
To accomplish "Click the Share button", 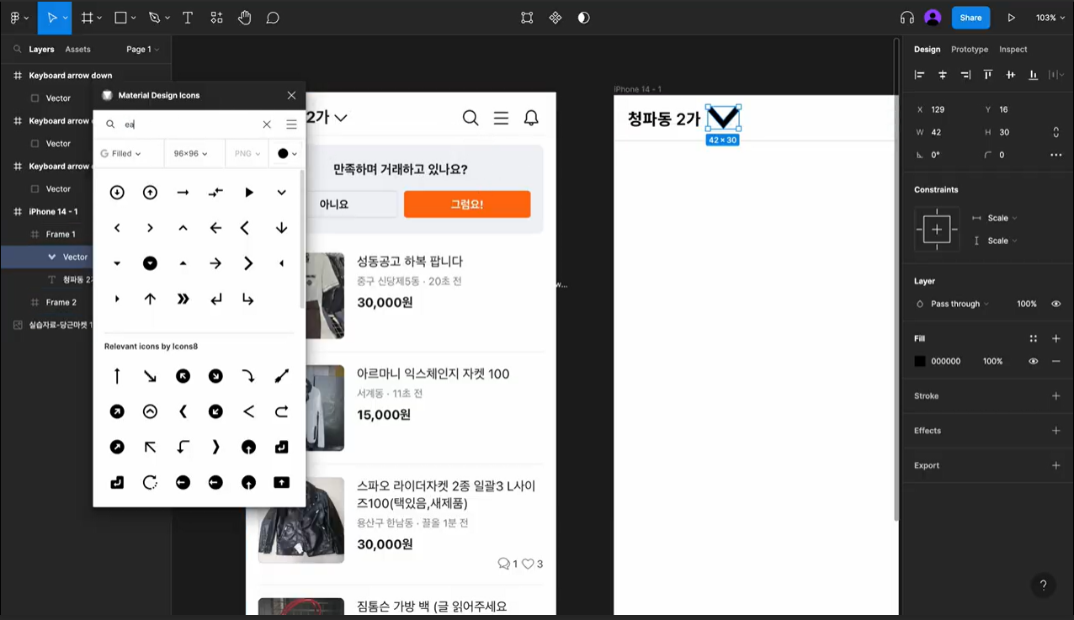I will (x=970, y=18).
